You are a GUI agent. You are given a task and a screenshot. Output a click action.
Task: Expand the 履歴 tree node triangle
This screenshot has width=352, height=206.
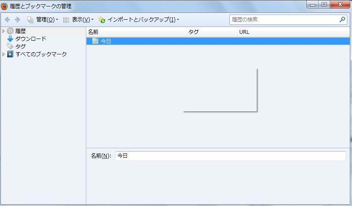[x=4, y=31]
